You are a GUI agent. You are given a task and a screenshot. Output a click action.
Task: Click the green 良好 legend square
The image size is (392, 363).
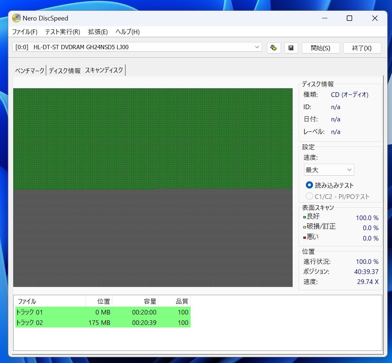(x=305, y=217)
